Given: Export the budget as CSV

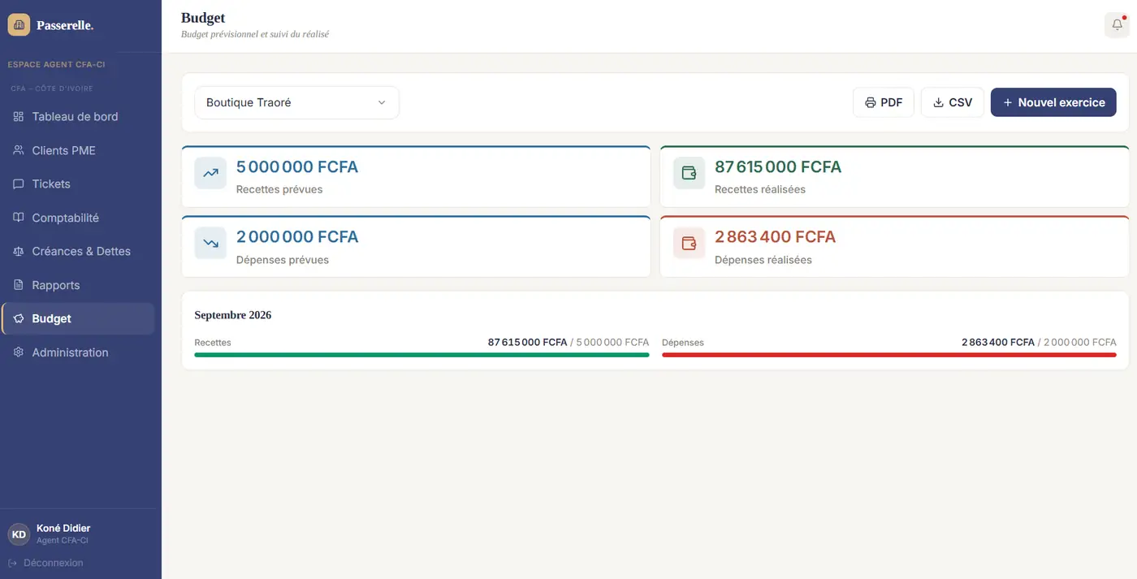Looking at the screenshot, I should 953,103.
